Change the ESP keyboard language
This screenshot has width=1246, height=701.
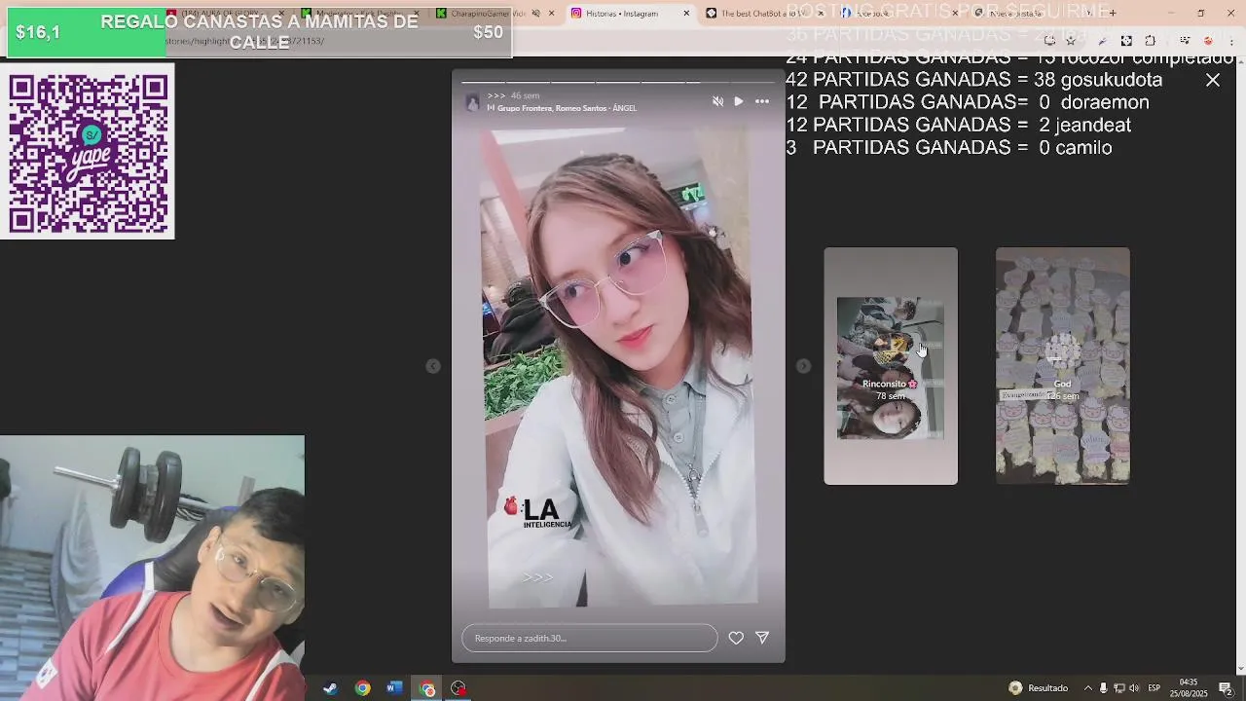point(1154,688)
